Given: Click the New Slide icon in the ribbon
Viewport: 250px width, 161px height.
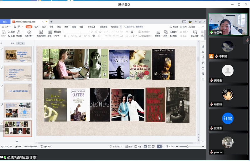Looking at the screenshot, I should coord(41,32).
